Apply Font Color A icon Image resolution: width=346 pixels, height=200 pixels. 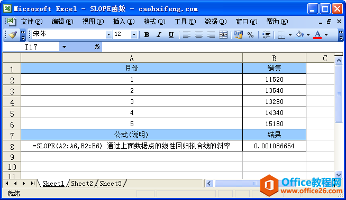pyautogui.click(x=317, y=34)
